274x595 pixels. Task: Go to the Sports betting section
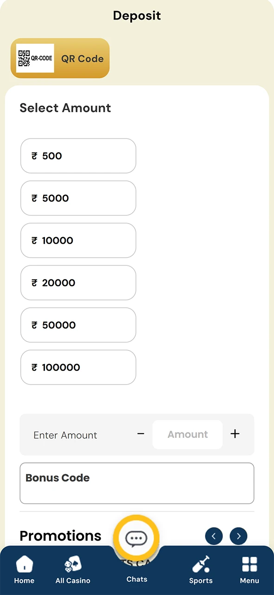tap(201, 570)
